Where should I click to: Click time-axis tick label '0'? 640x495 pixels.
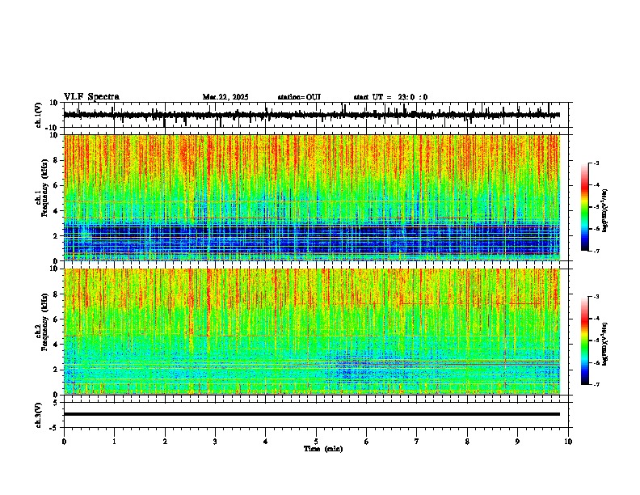pos(64,442)
